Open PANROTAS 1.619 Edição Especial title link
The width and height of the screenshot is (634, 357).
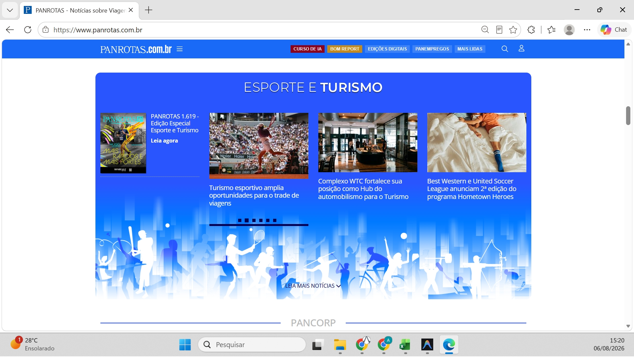tap(175, 123)
